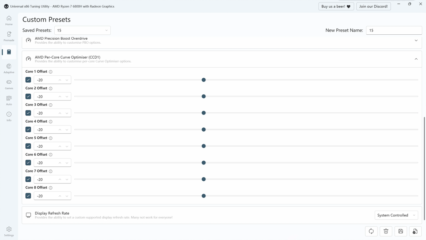Click the Core 3 Offset slider handle

203,113
